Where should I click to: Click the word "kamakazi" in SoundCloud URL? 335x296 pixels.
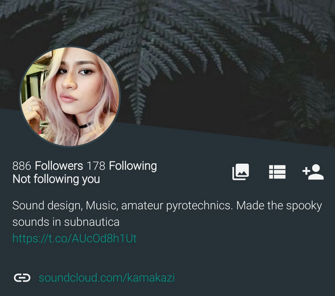(151, 278)
